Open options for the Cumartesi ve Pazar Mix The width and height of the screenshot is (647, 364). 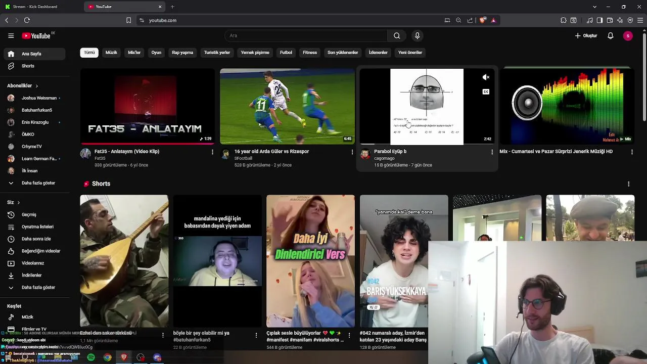[632, 152]
